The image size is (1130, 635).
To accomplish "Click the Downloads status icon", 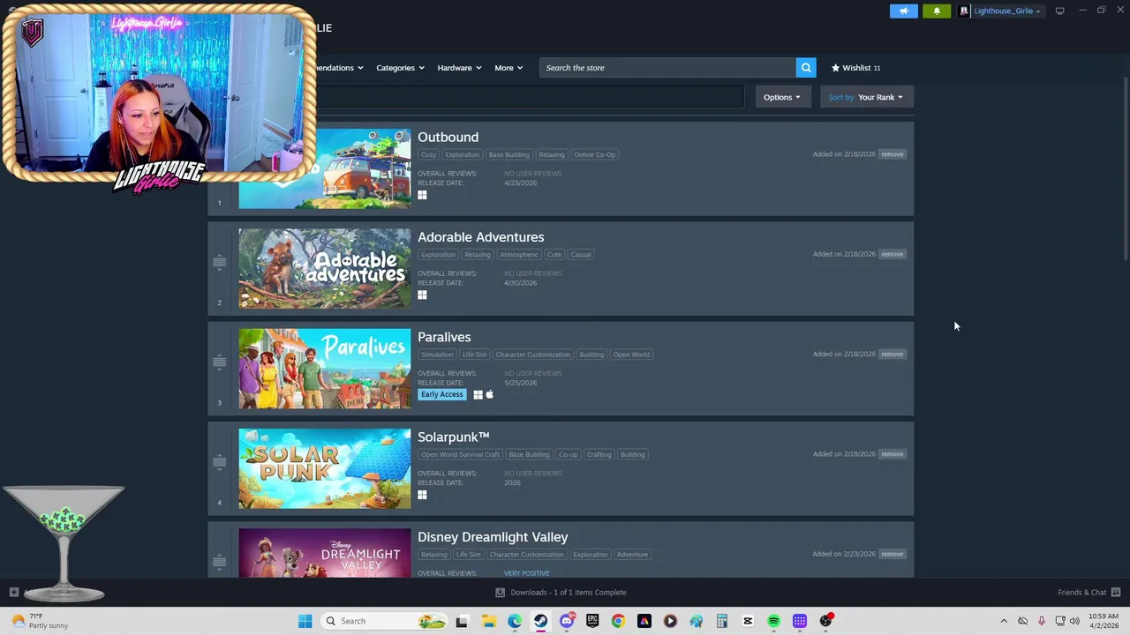I will click(x=500, y=593).
